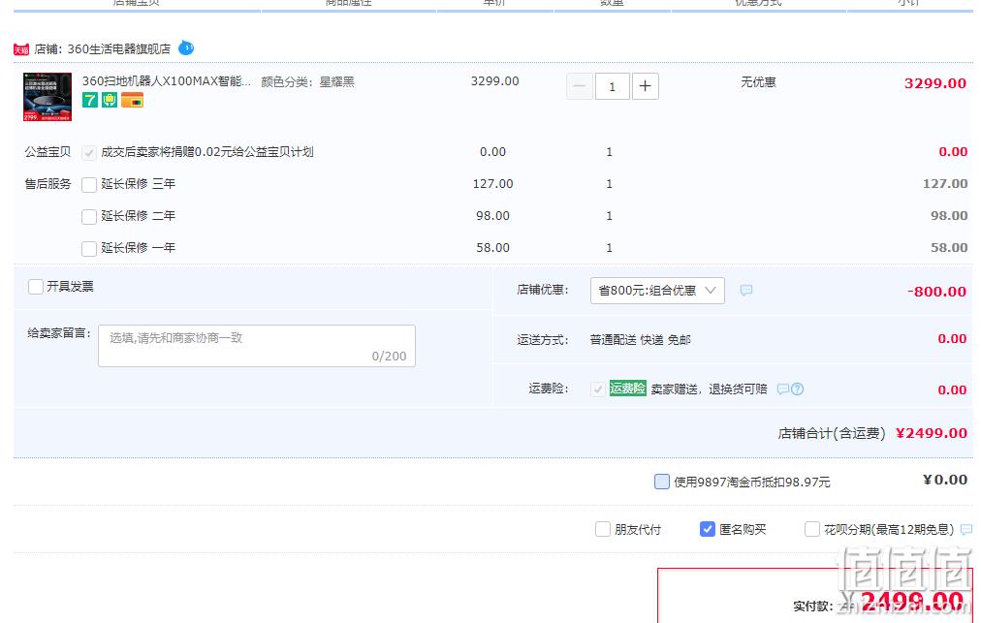
Task: Increase quantity with the plus button
Action: [645, 86]
